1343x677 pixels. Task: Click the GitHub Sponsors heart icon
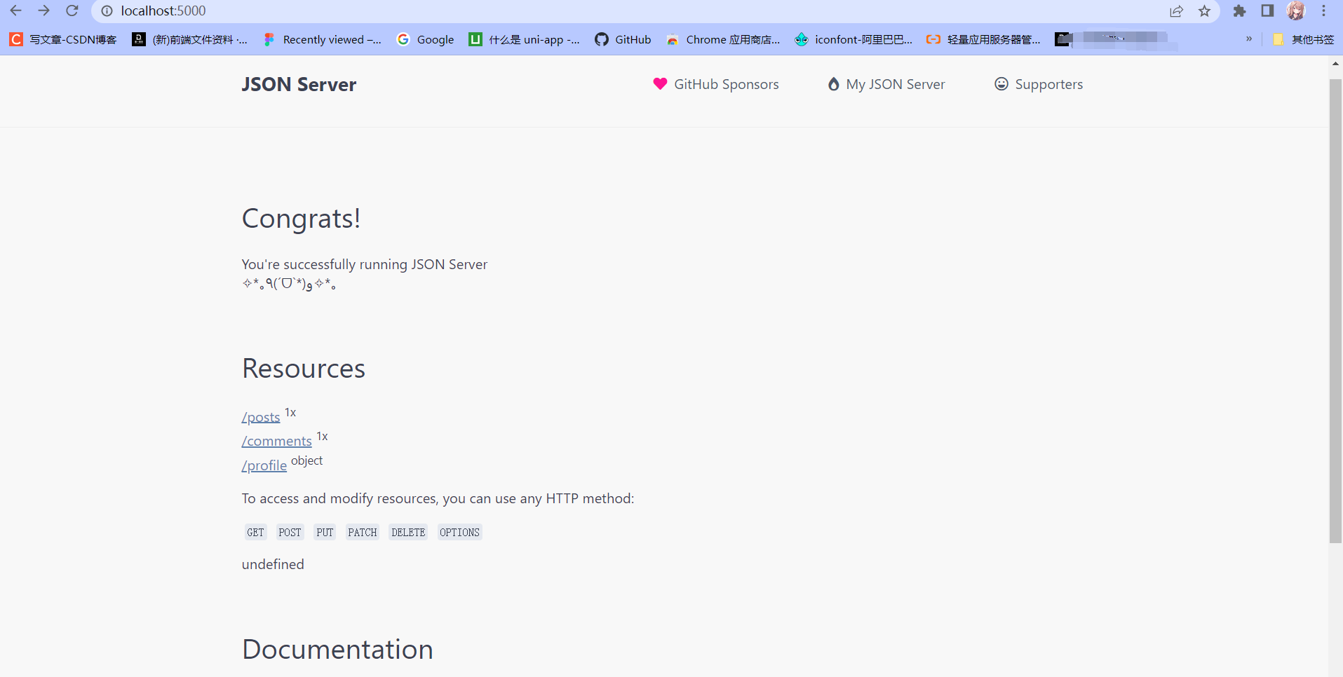coord(660,83)
